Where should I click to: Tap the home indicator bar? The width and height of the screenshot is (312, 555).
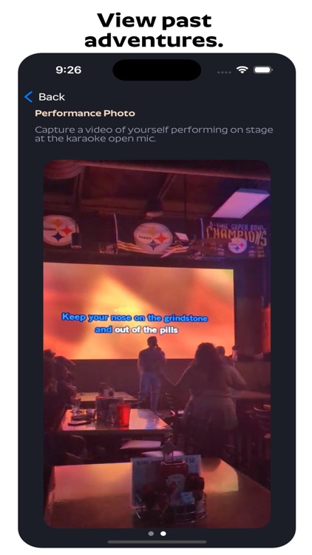157,542
